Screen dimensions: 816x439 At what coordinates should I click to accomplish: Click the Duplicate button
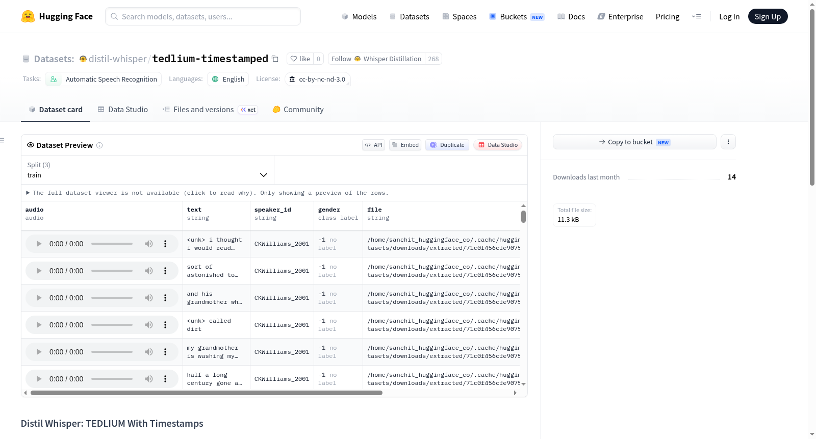[447, 145]
